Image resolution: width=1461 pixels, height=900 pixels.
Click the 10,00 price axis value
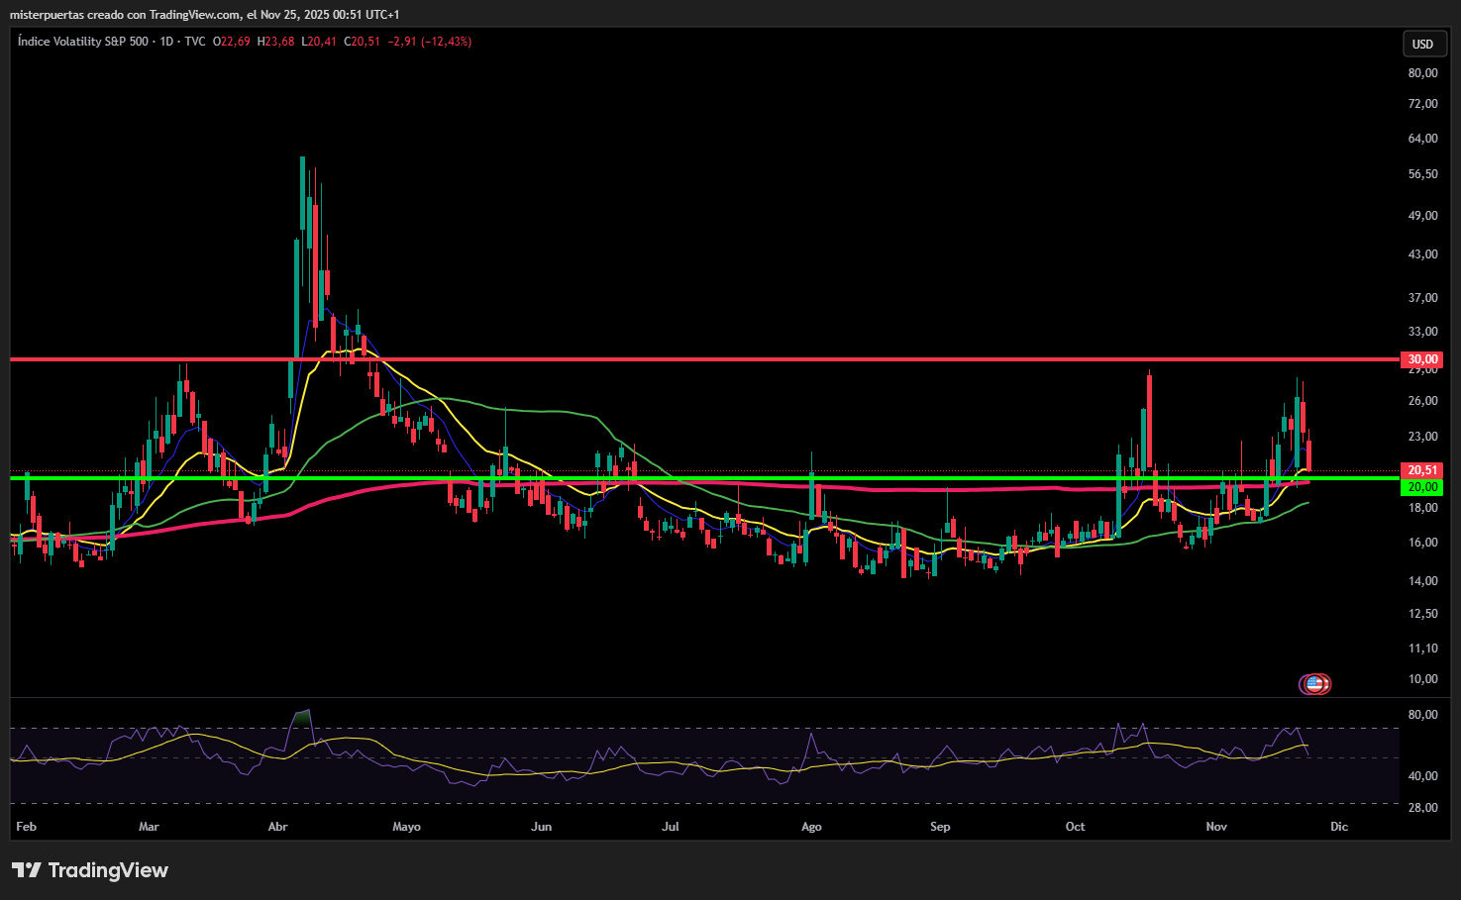1422,679
